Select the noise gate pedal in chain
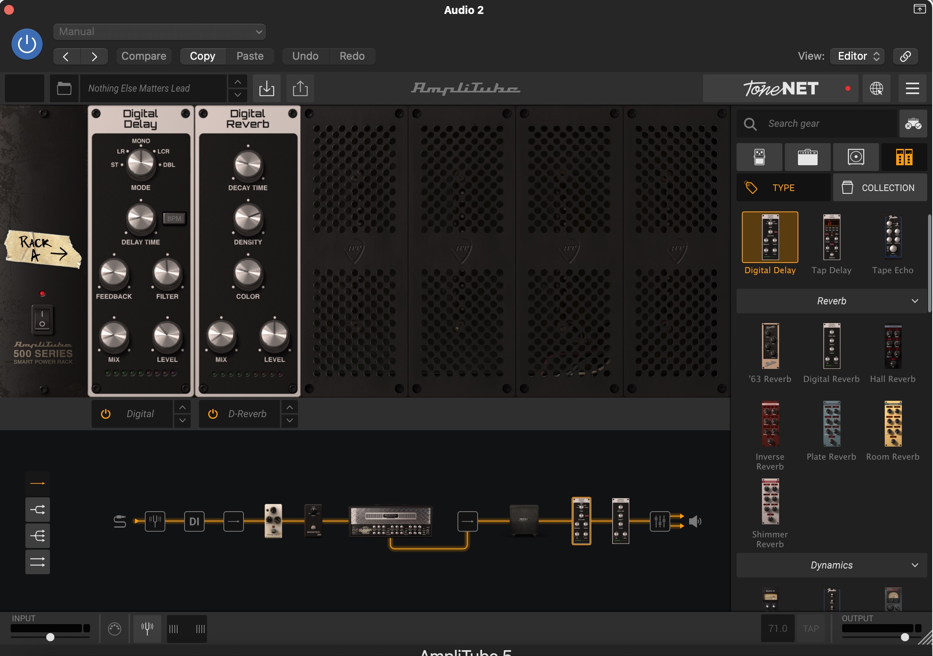Screen dimensions: 933x656 point(273,521)
